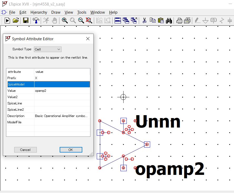Click the empty SpiceModel value field

tap(62, 84)
